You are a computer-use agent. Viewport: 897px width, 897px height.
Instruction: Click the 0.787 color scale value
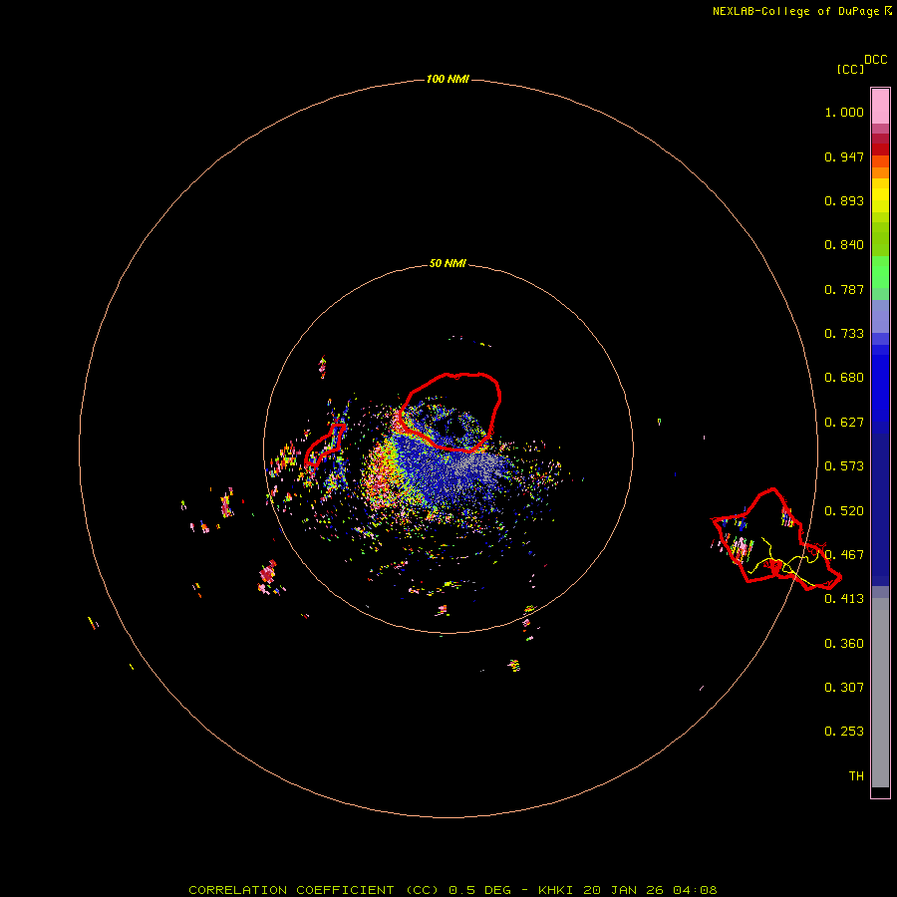pyautogui.click(x=844, y=289)
